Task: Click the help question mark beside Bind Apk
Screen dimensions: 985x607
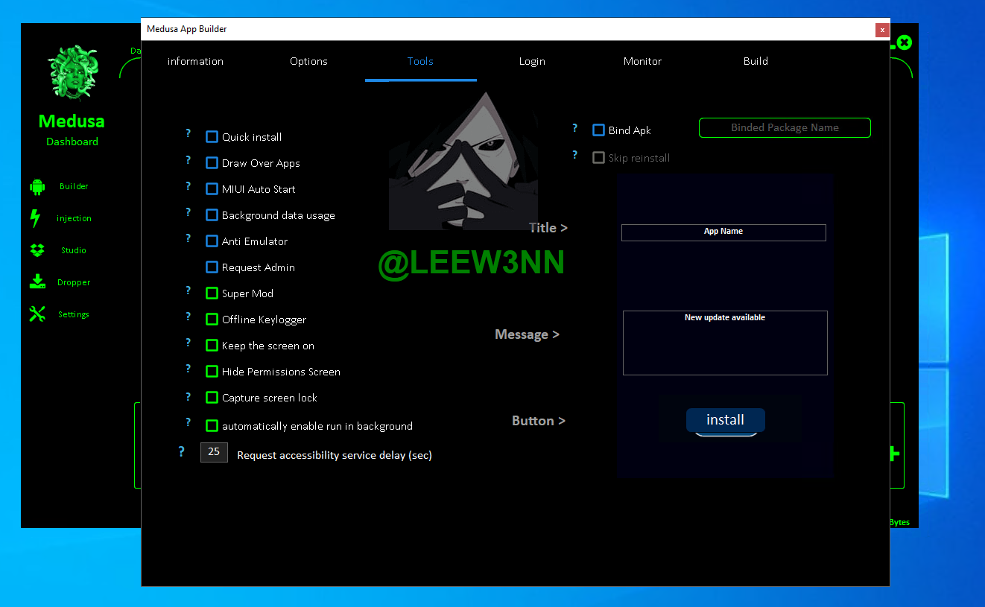Action: click(x=574, y=128)
